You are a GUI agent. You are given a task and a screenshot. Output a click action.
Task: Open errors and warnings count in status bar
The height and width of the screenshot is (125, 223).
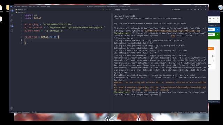coord(34,112)
